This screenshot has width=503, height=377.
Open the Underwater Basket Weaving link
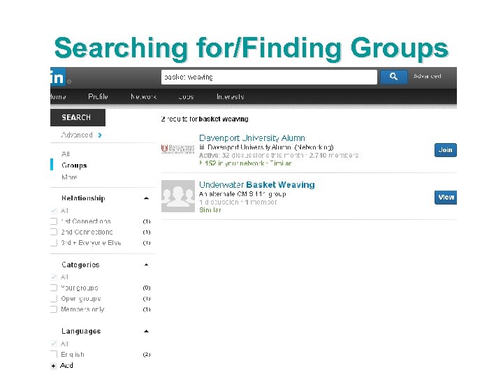click(257, 184)
